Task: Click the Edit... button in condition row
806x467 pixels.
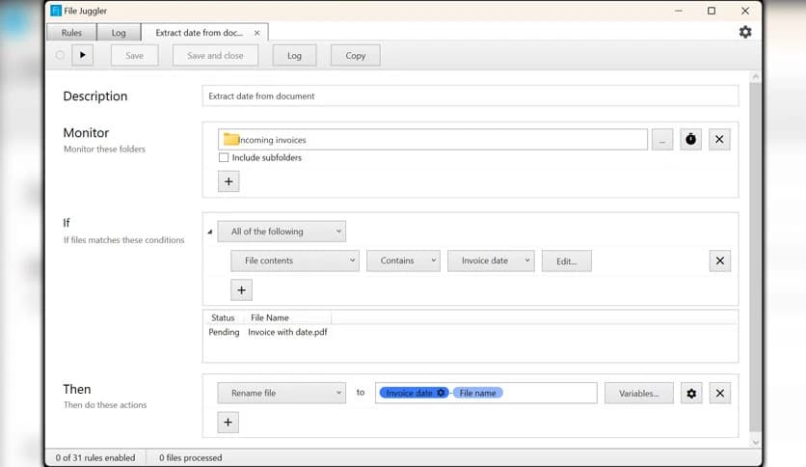Action: point(567,261)
